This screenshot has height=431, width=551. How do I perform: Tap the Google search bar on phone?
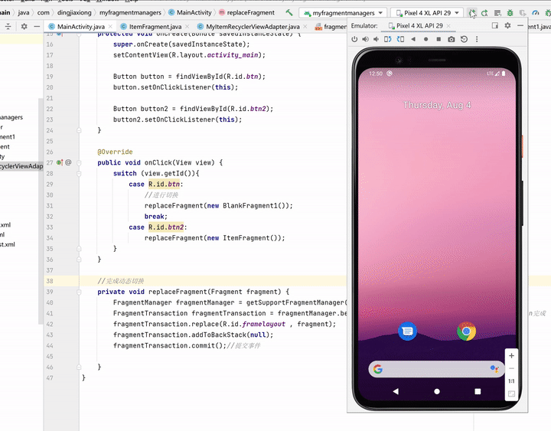pos(432,369)
